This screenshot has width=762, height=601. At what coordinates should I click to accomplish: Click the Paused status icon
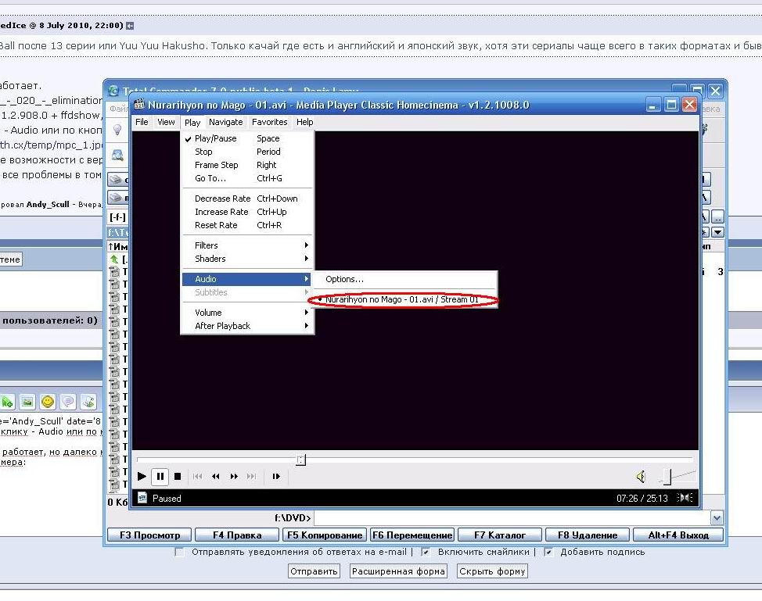tap(142, 498)
